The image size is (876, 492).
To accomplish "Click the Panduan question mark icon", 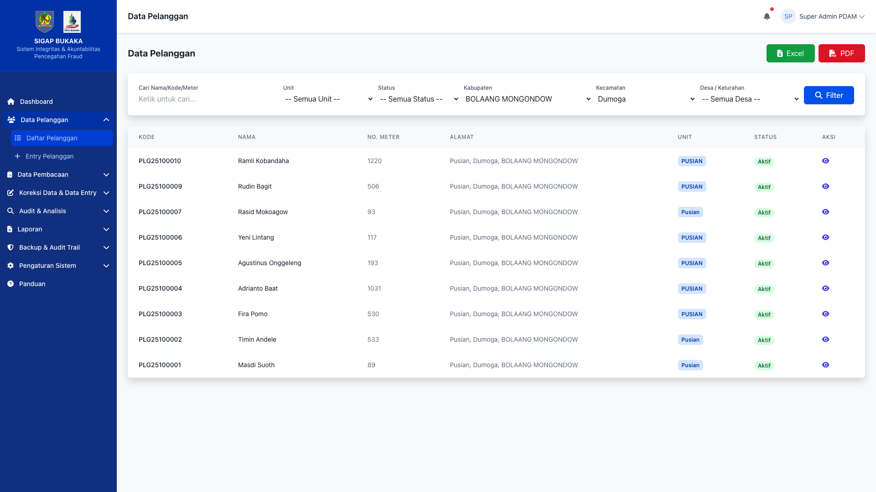I will 10,284.
